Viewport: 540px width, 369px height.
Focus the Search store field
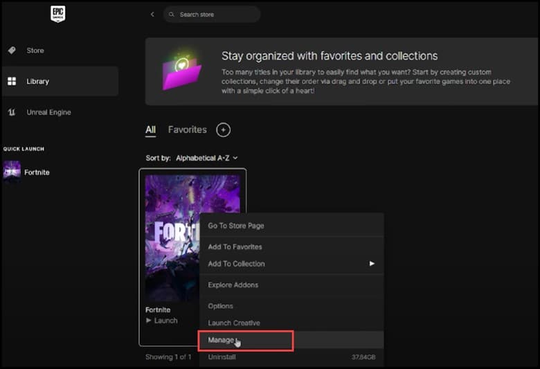[212, 15]
